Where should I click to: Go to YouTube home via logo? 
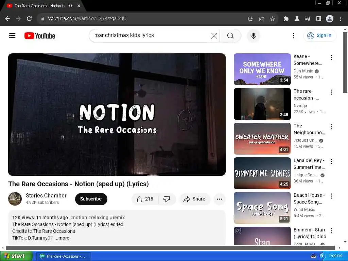(40, 36)
